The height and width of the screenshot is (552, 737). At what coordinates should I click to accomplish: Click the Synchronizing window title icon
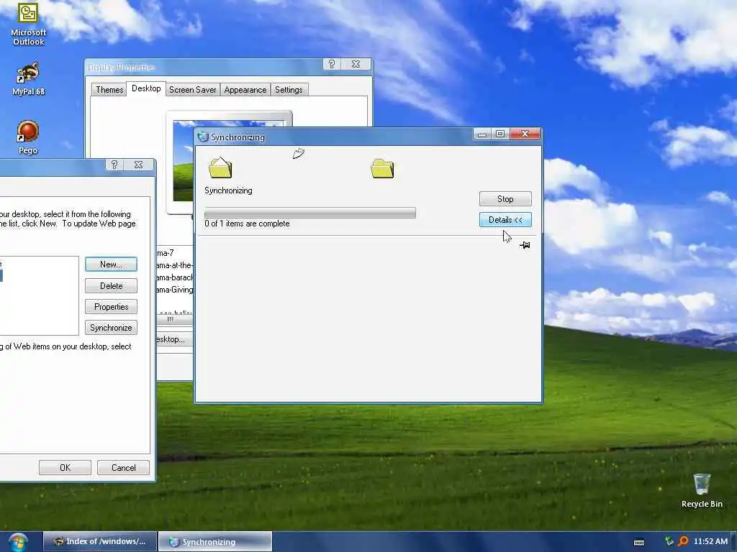[203, 137]
